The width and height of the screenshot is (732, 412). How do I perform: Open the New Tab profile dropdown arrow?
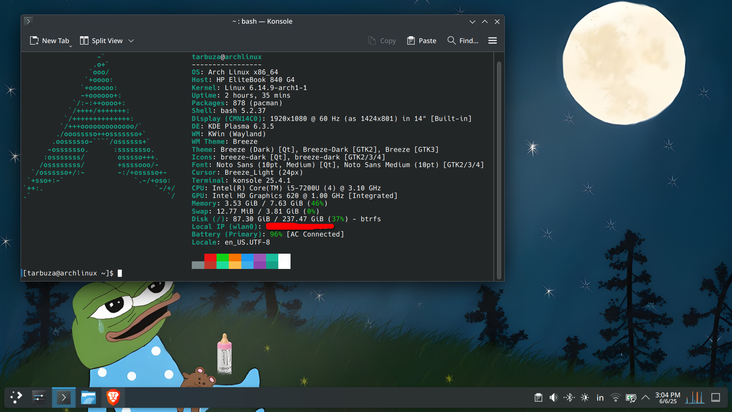coord(71,46)
